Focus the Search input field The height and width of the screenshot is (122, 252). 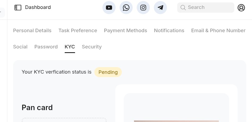click(x=206, y=8)
